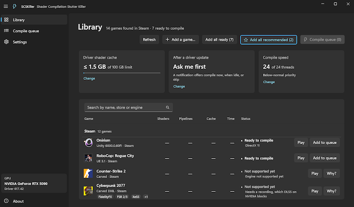Select the RoboCop: Rogue City title
354x207 pixels.
click(x=115, y=156)
